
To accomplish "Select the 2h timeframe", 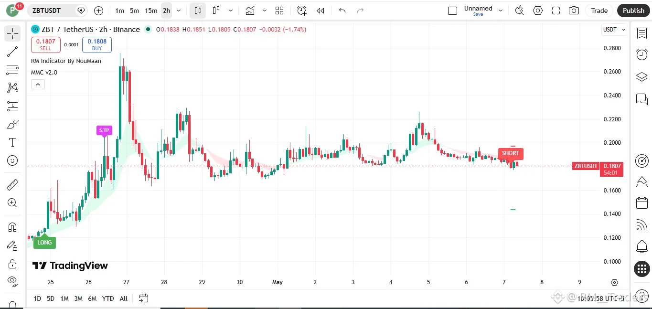I will click(x=166, y=11).
